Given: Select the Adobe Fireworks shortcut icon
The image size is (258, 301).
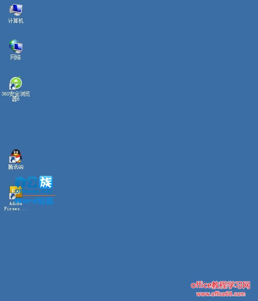Looking at the screenshot, I should point(16,193).
